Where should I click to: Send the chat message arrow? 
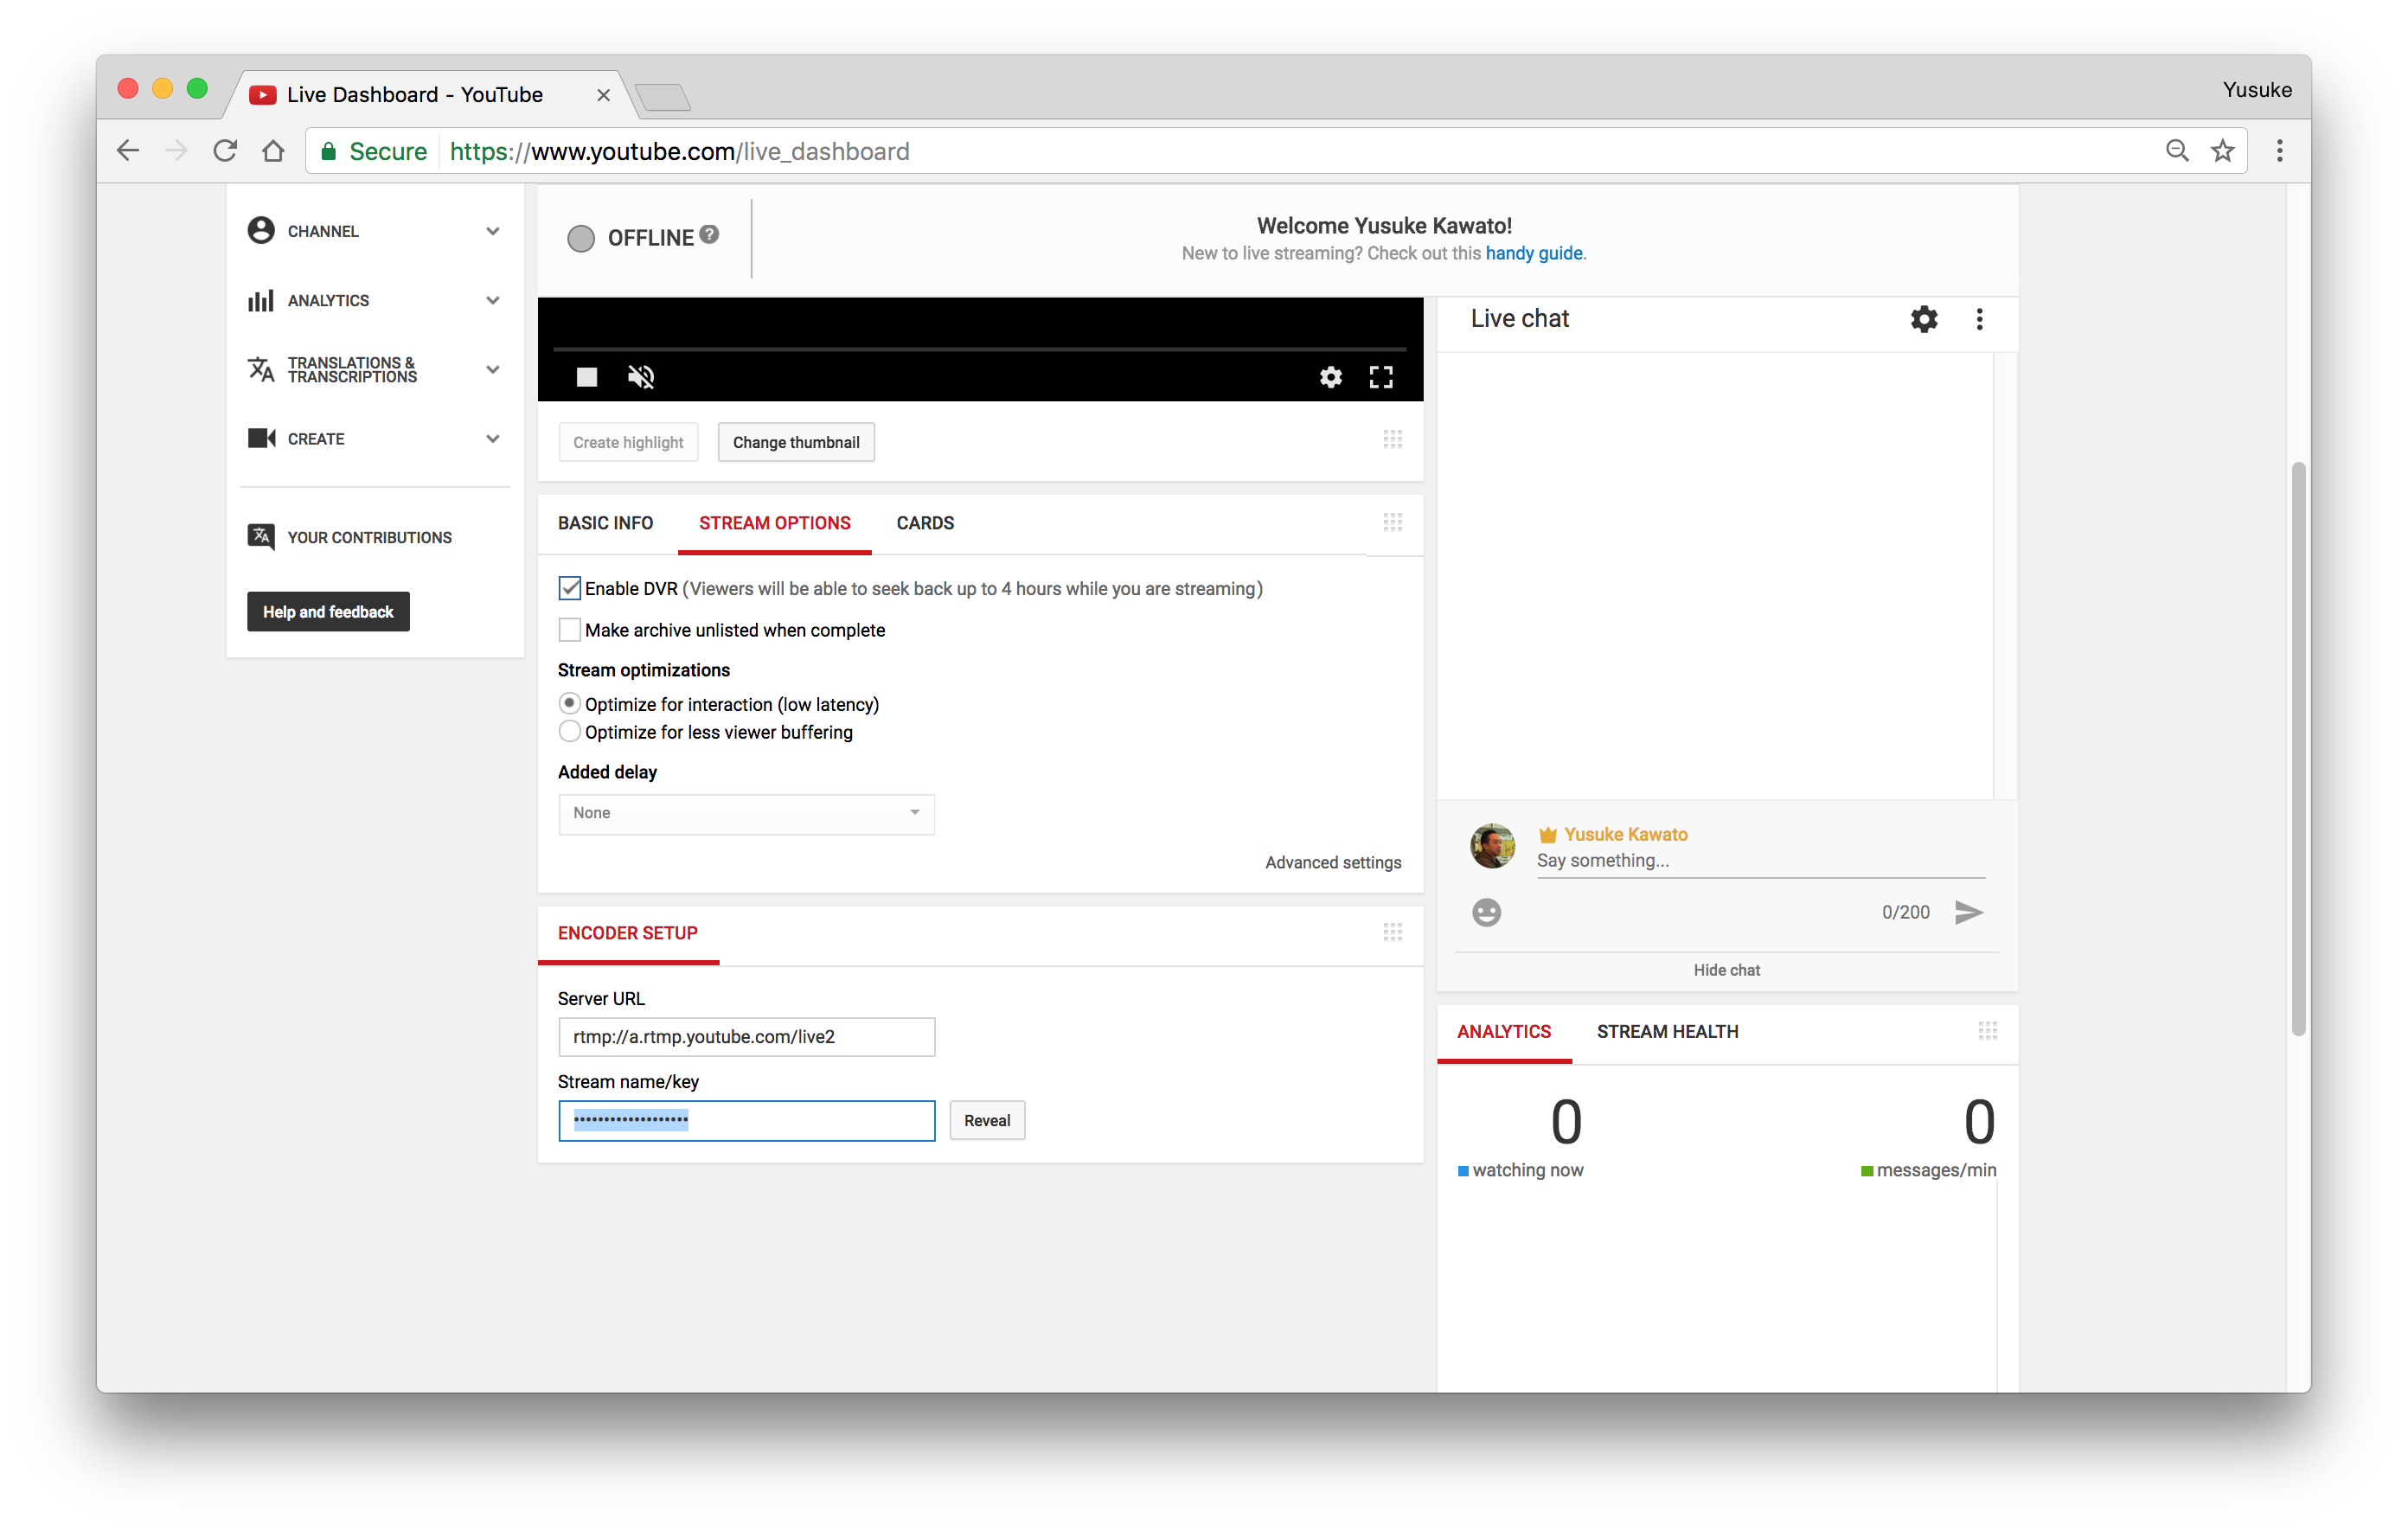point(1968,912)
